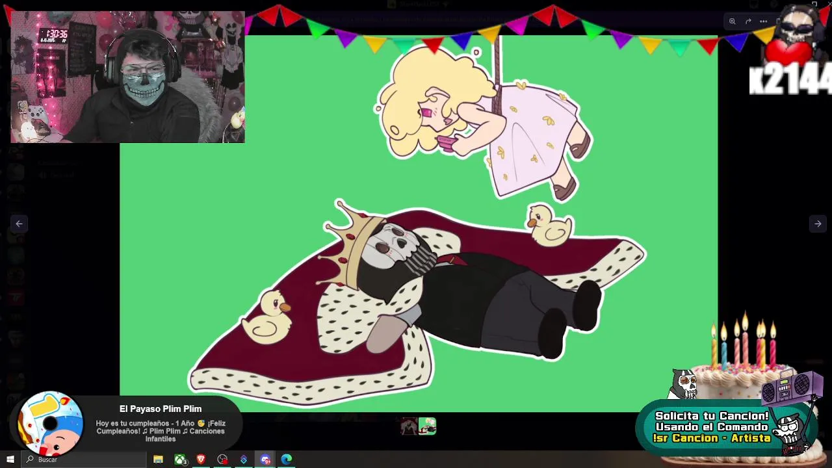This screenshot has height=468, width=832.
Task: Select the green drawing thumbnail below image
Action: click(427, 426)
